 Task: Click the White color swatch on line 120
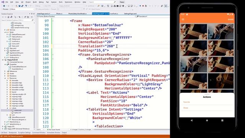pyautogui.click(x=126, y=118)
